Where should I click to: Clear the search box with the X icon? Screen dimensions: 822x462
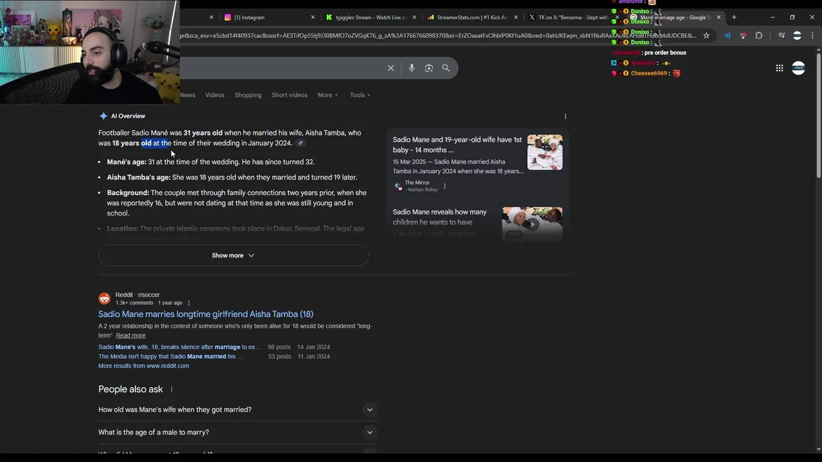390,68
